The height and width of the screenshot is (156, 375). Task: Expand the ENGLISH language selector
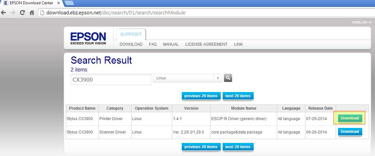[361, 23]
